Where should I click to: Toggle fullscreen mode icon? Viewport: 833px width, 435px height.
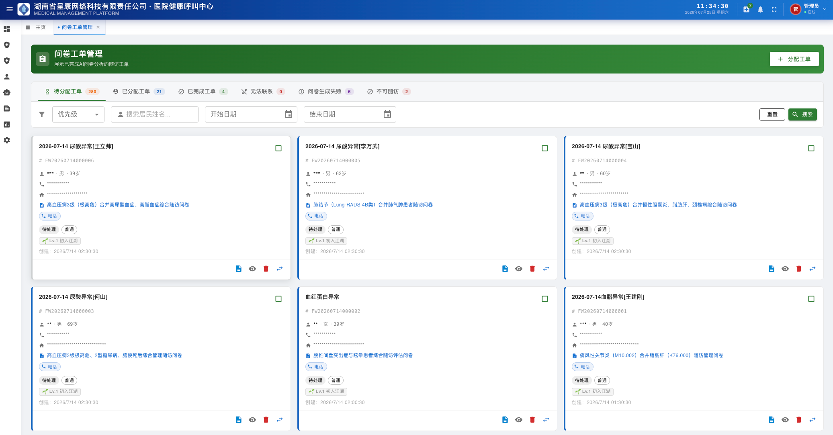pyautogui.click(x=774, y=9)
